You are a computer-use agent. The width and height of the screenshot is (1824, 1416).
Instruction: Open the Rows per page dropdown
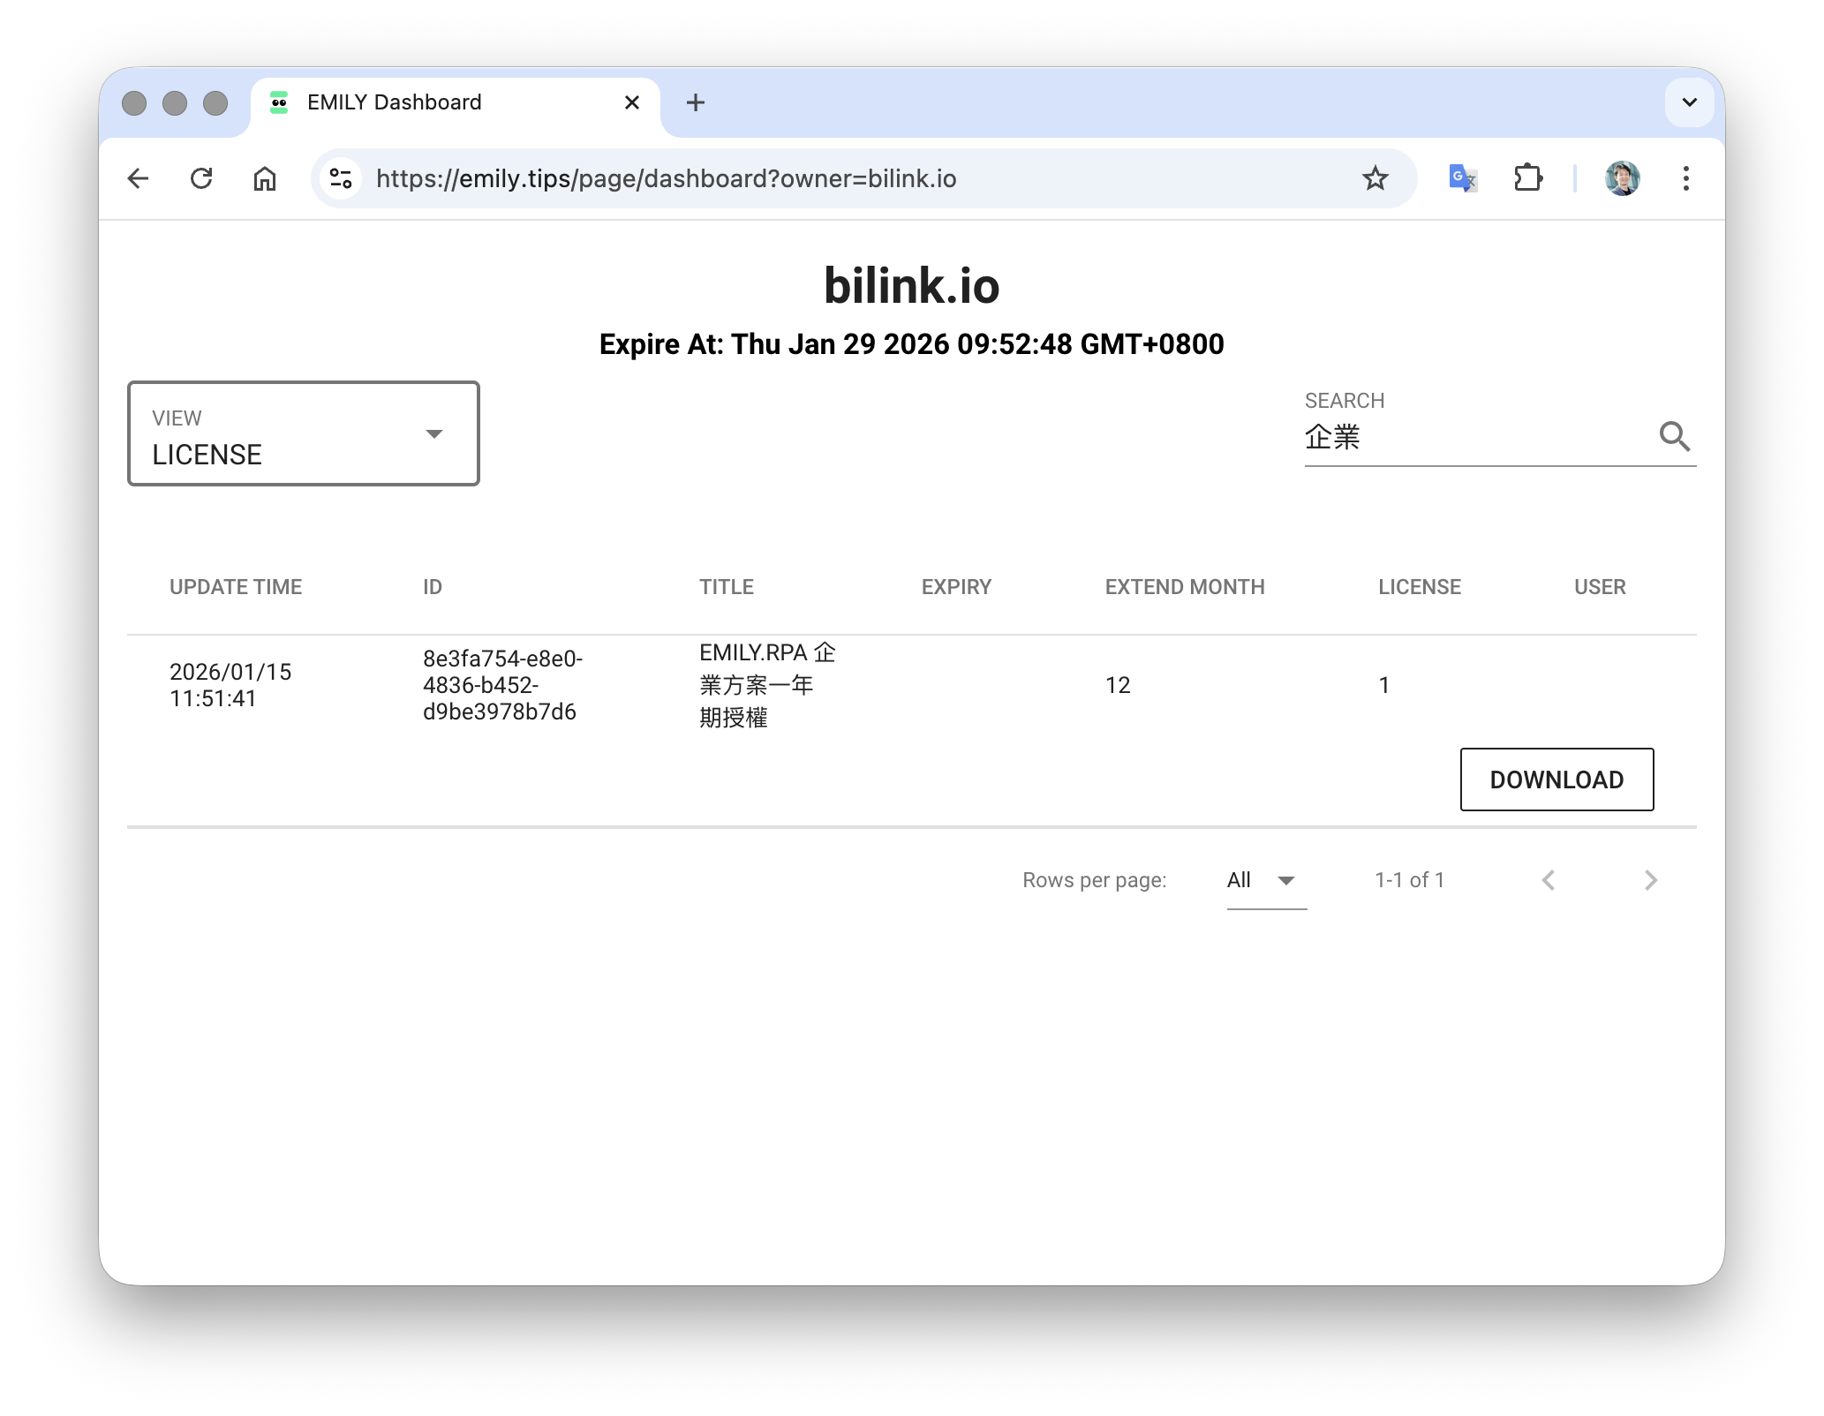(1266, 881)
